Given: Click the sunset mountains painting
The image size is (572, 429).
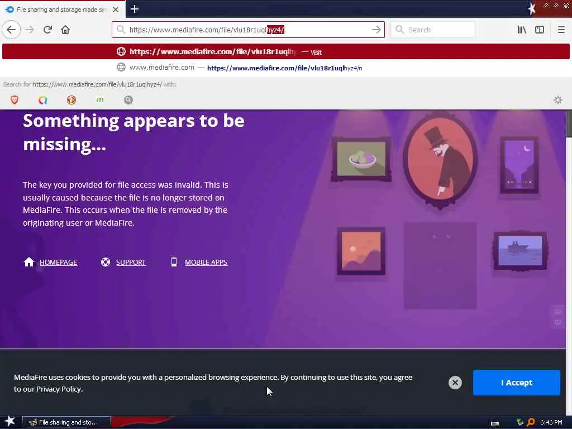Looking at the screenshot, I should [361, 251].
